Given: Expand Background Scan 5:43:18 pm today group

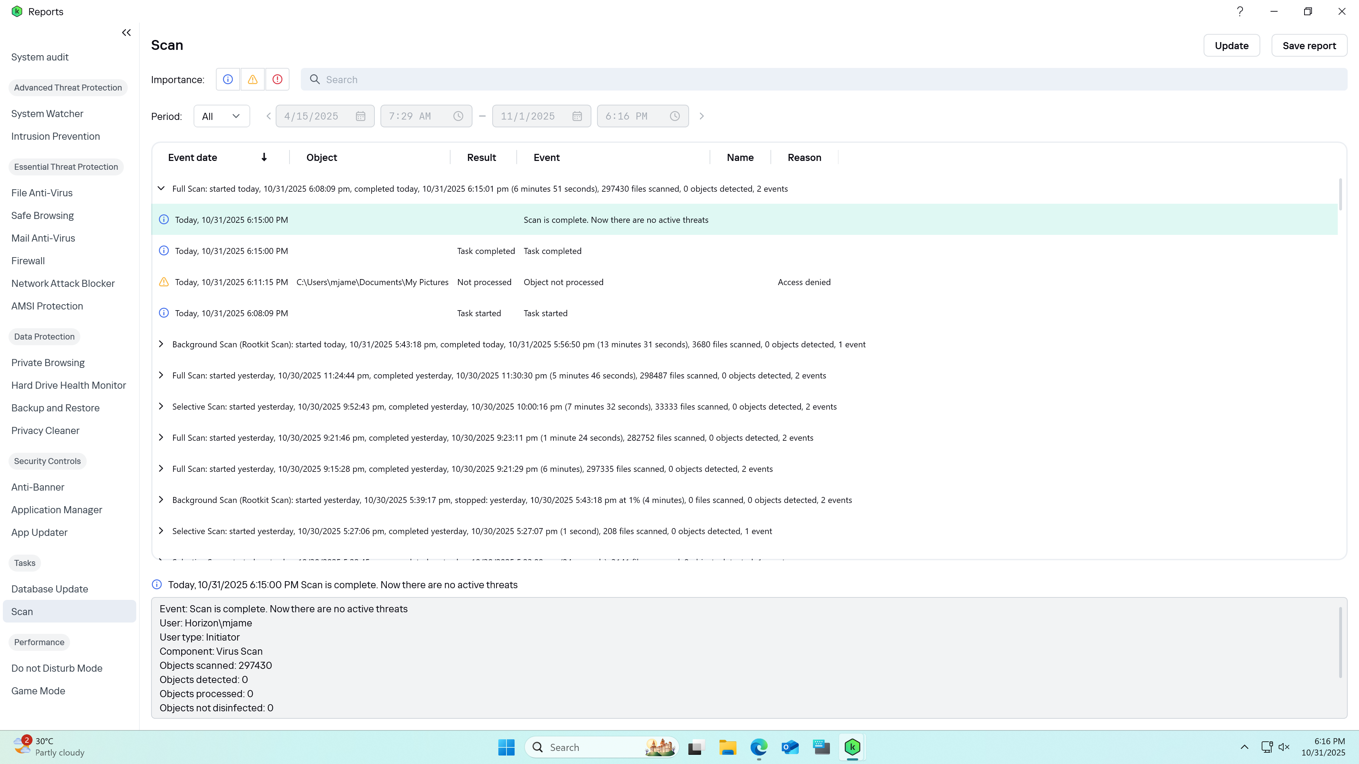Looking at the screenshot, I should 161,344.
